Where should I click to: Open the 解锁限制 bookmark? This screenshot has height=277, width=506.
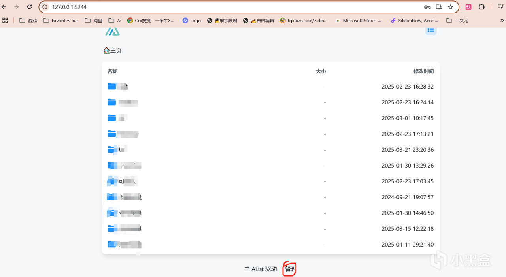pyautogui.click(x=222, y=20)
